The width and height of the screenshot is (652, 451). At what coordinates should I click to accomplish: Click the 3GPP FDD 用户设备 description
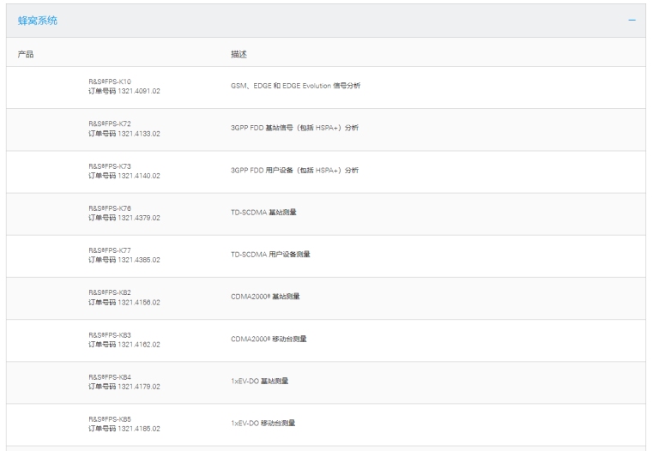[294, 170]
